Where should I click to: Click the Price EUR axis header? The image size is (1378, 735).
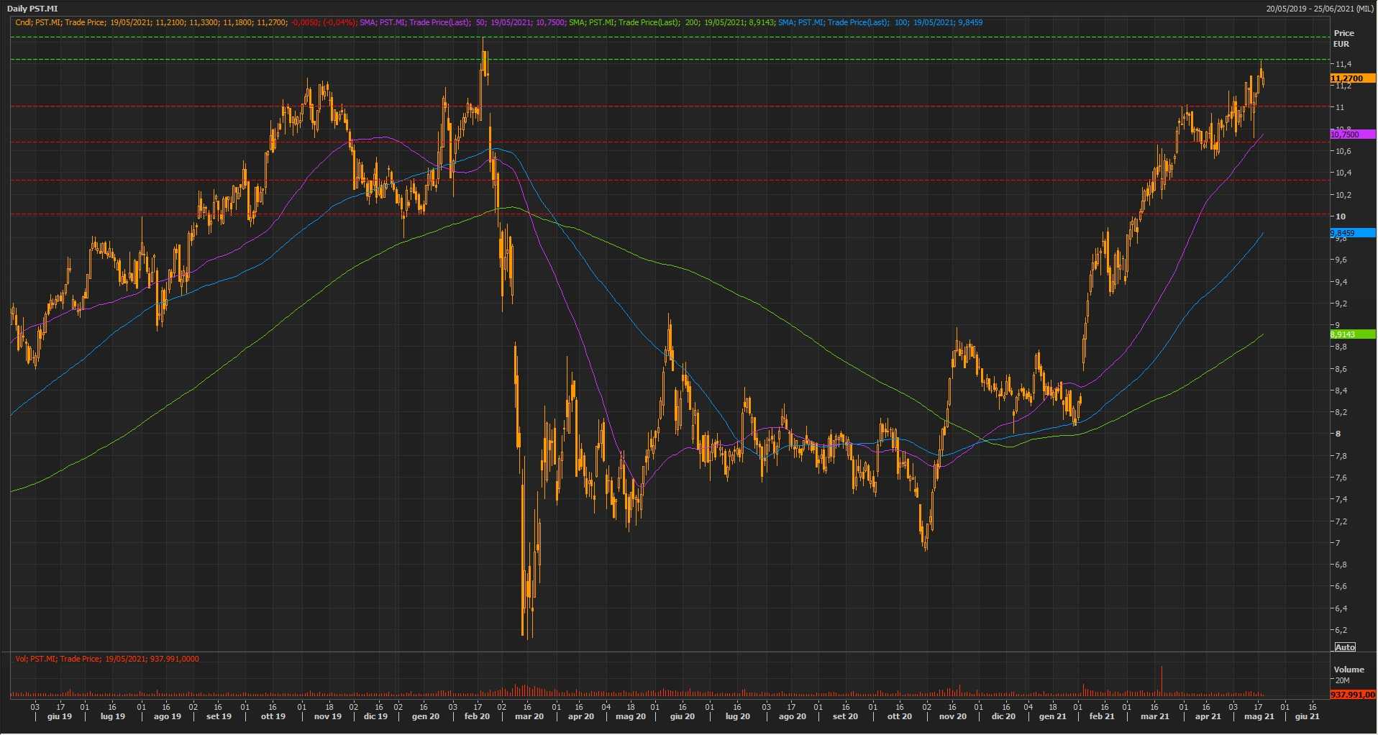pyautogui.click(x=1343, y=38)
